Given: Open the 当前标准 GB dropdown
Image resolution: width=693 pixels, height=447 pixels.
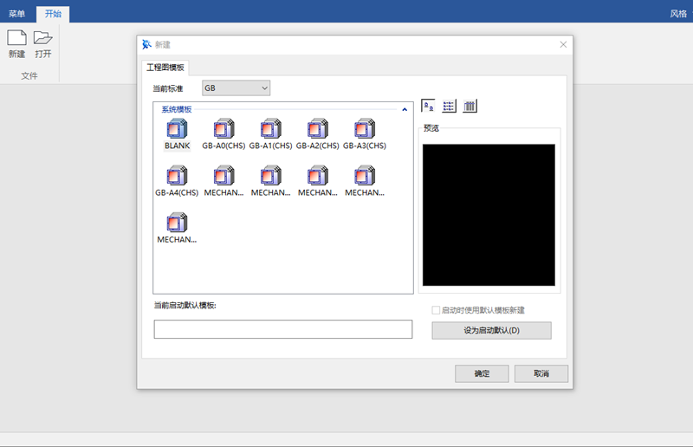Looking at the screenshot, I should click(x=236, y=88).
